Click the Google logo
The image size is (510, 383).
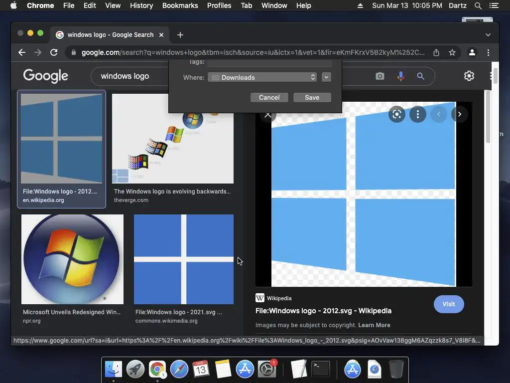(45, 76)
